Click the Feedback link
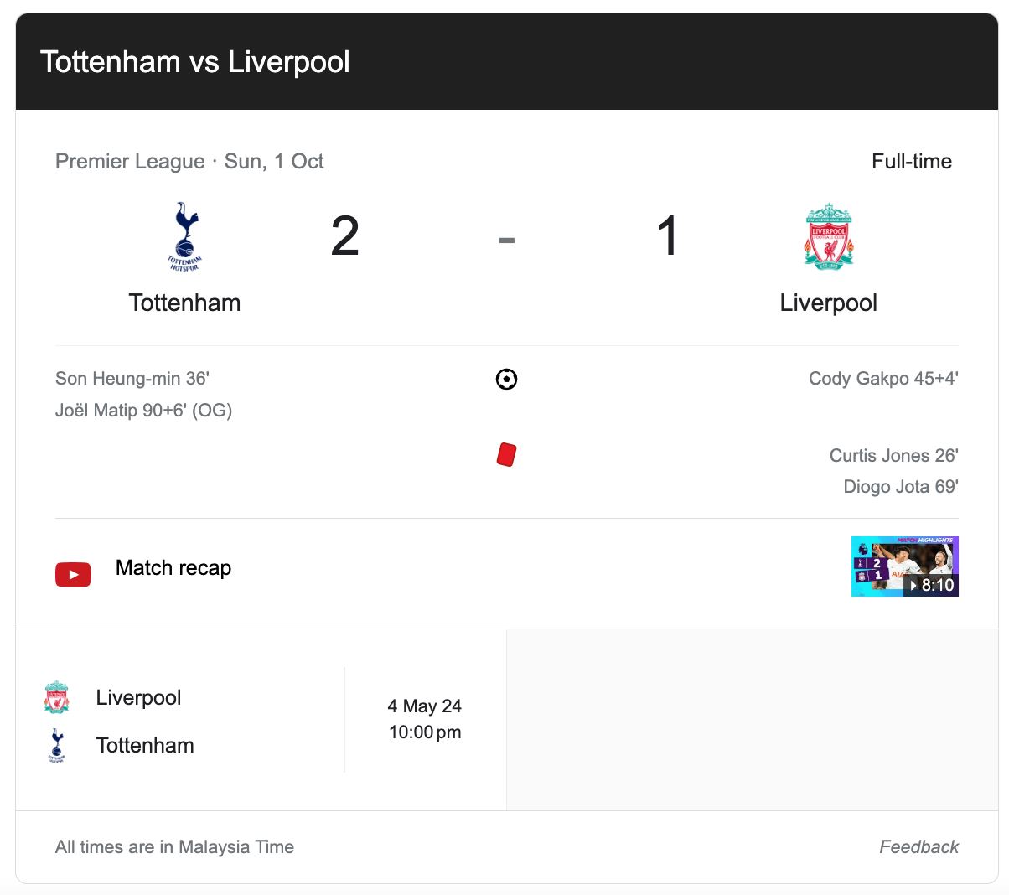 click(x=918, y=846)
